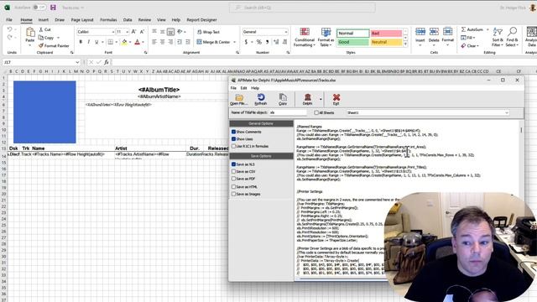The width and height of the screenshot is (537, 302).
Task: Toggle Show Uses checkbox
Action: point(233,139)
